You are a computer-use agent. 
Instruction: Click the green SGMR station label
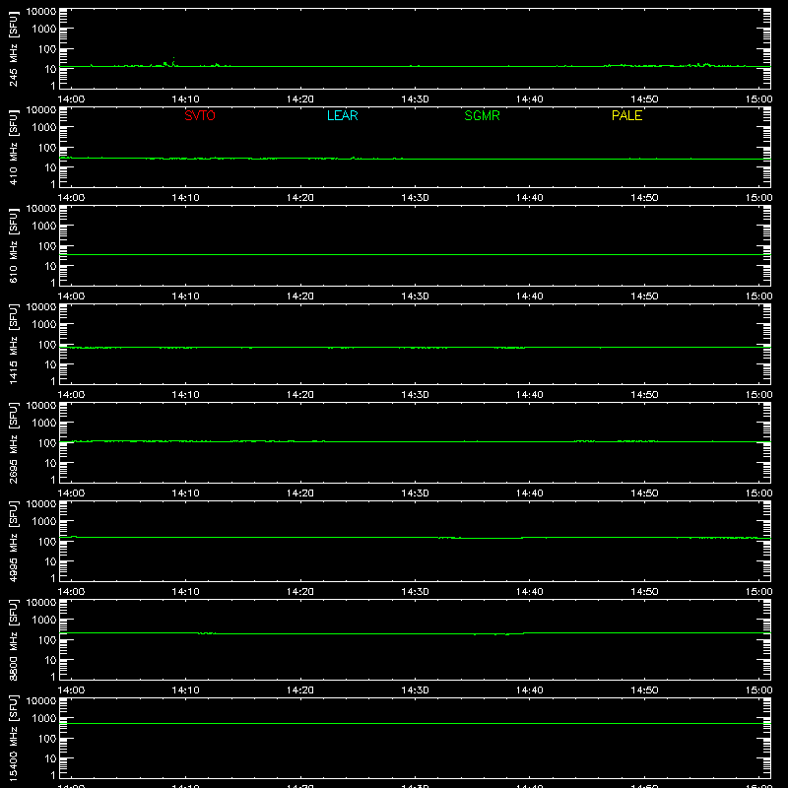click(x=482, y=115)
